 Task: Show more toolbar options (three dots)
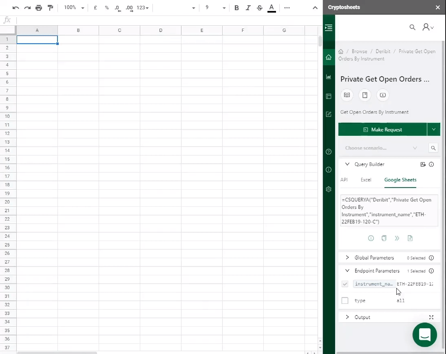(x=287, y=8)
